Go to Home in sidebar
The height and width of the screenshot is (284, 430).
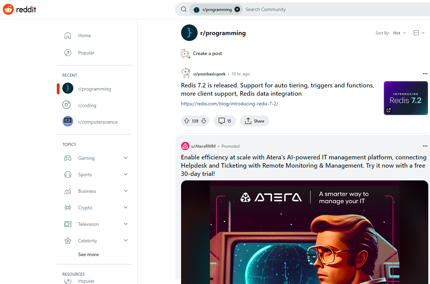[84, 35]
